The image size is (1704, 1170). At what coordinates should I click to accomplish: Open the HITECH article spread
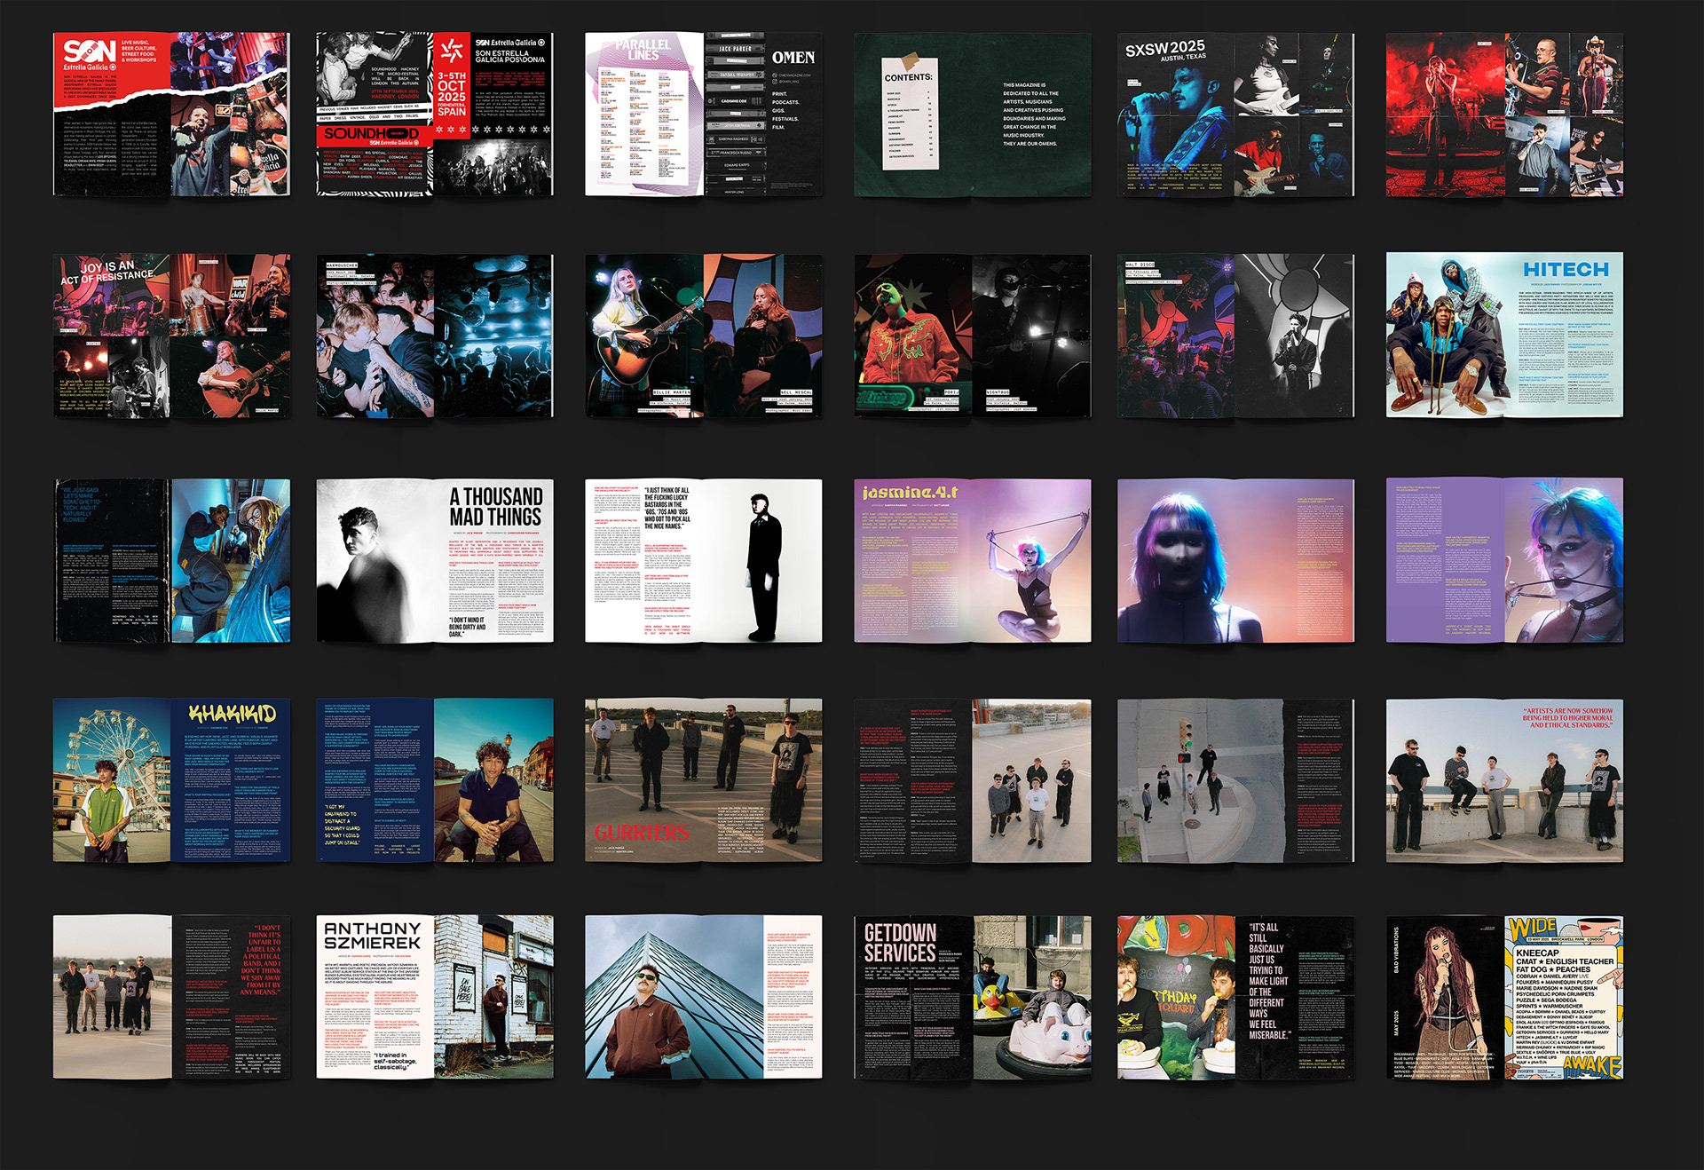pos(1504,336)
